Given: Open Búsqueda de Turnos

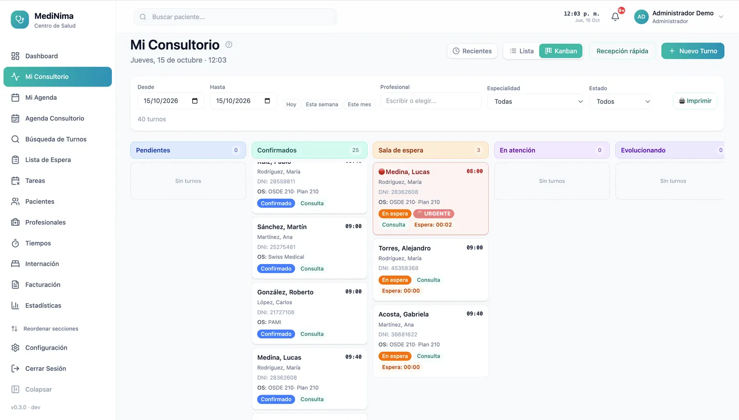Looking at the screenshot, I should point(58,139).
